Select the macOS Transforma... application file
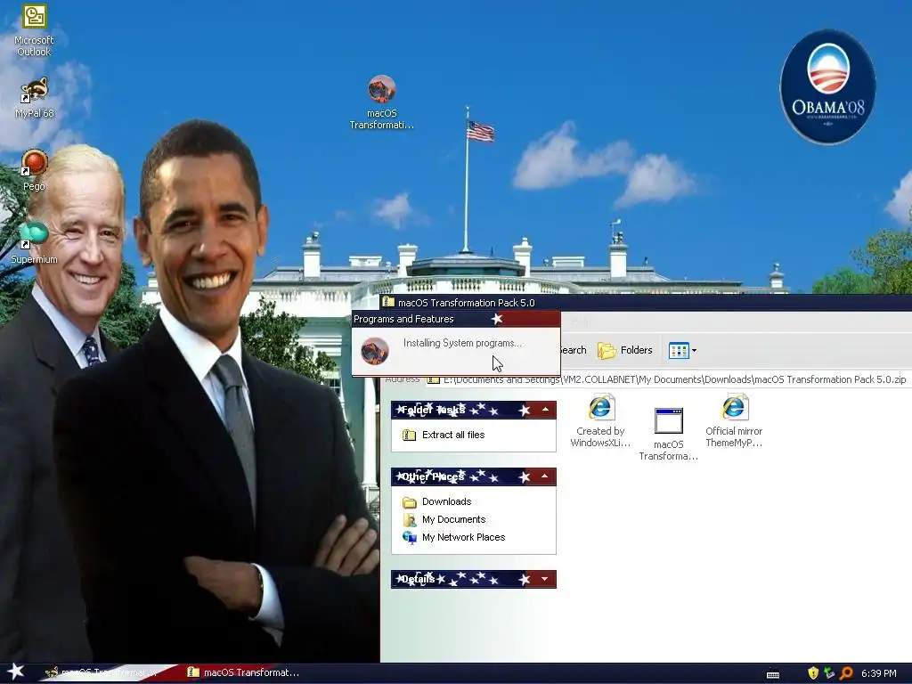This screenshot has height=684, width=912. pos(668,434)
